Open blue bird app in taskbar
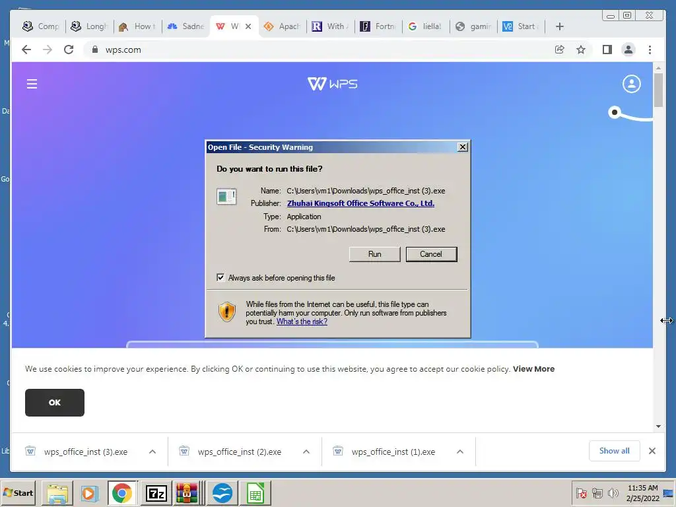Viewport: 676px width, 507px height. click(222, 493)
